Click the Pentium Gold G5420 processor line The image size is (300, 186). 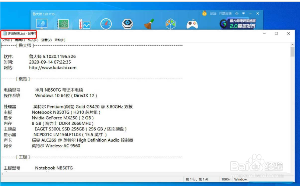(x=83, y=107)
